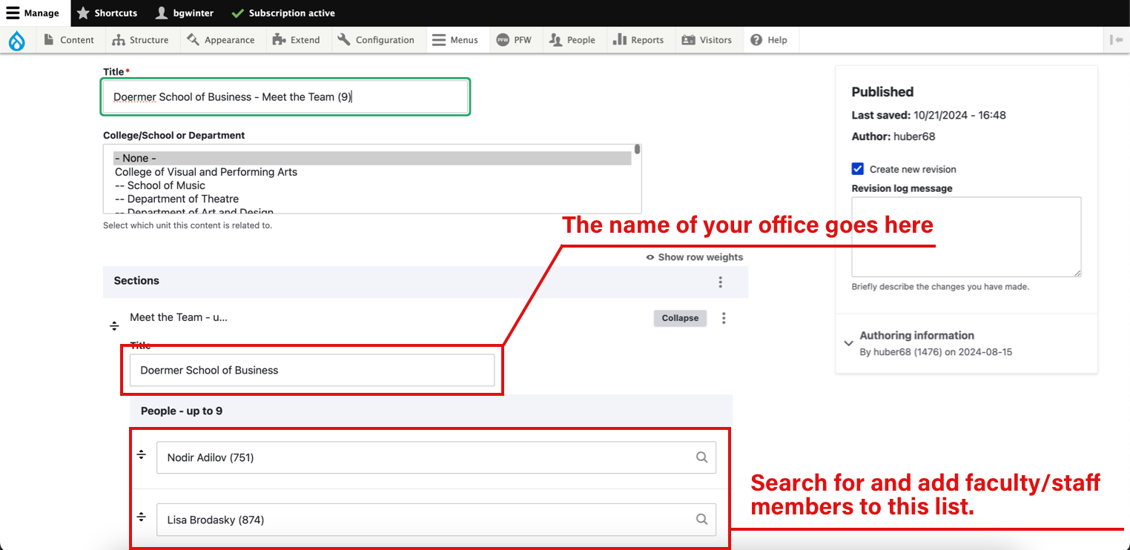Open the Configuration admin menu

point(377,40)
